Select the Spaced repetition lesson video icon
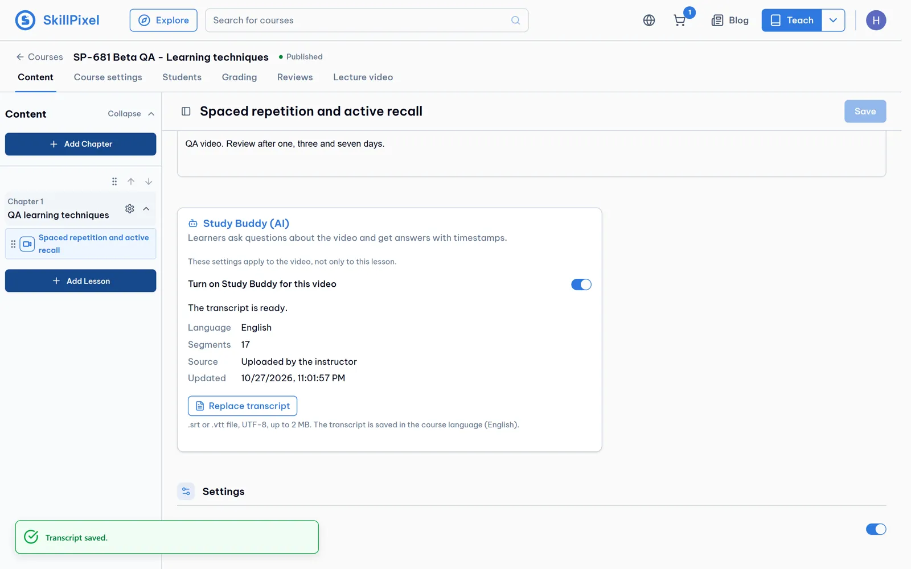 [27, 244]
